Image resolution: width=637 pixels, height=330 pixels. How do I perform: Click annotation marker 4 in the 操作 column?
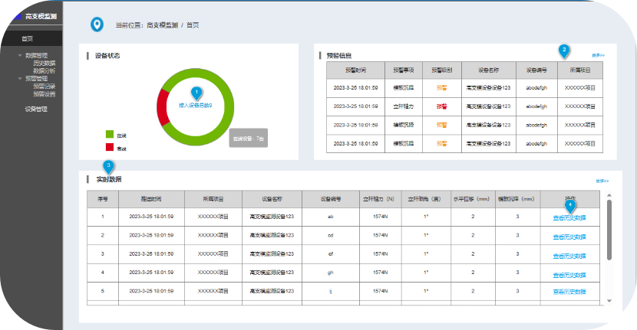click(569, 204)
